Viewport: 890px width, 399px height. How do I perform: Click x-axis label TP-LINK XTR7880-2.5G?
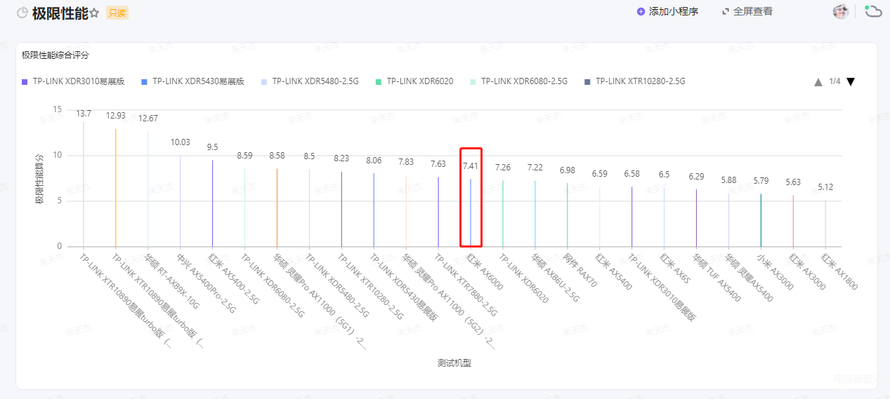[x=464, y=285]
